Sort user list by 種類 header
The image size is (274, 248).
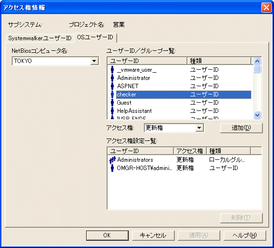pos(219,61)
